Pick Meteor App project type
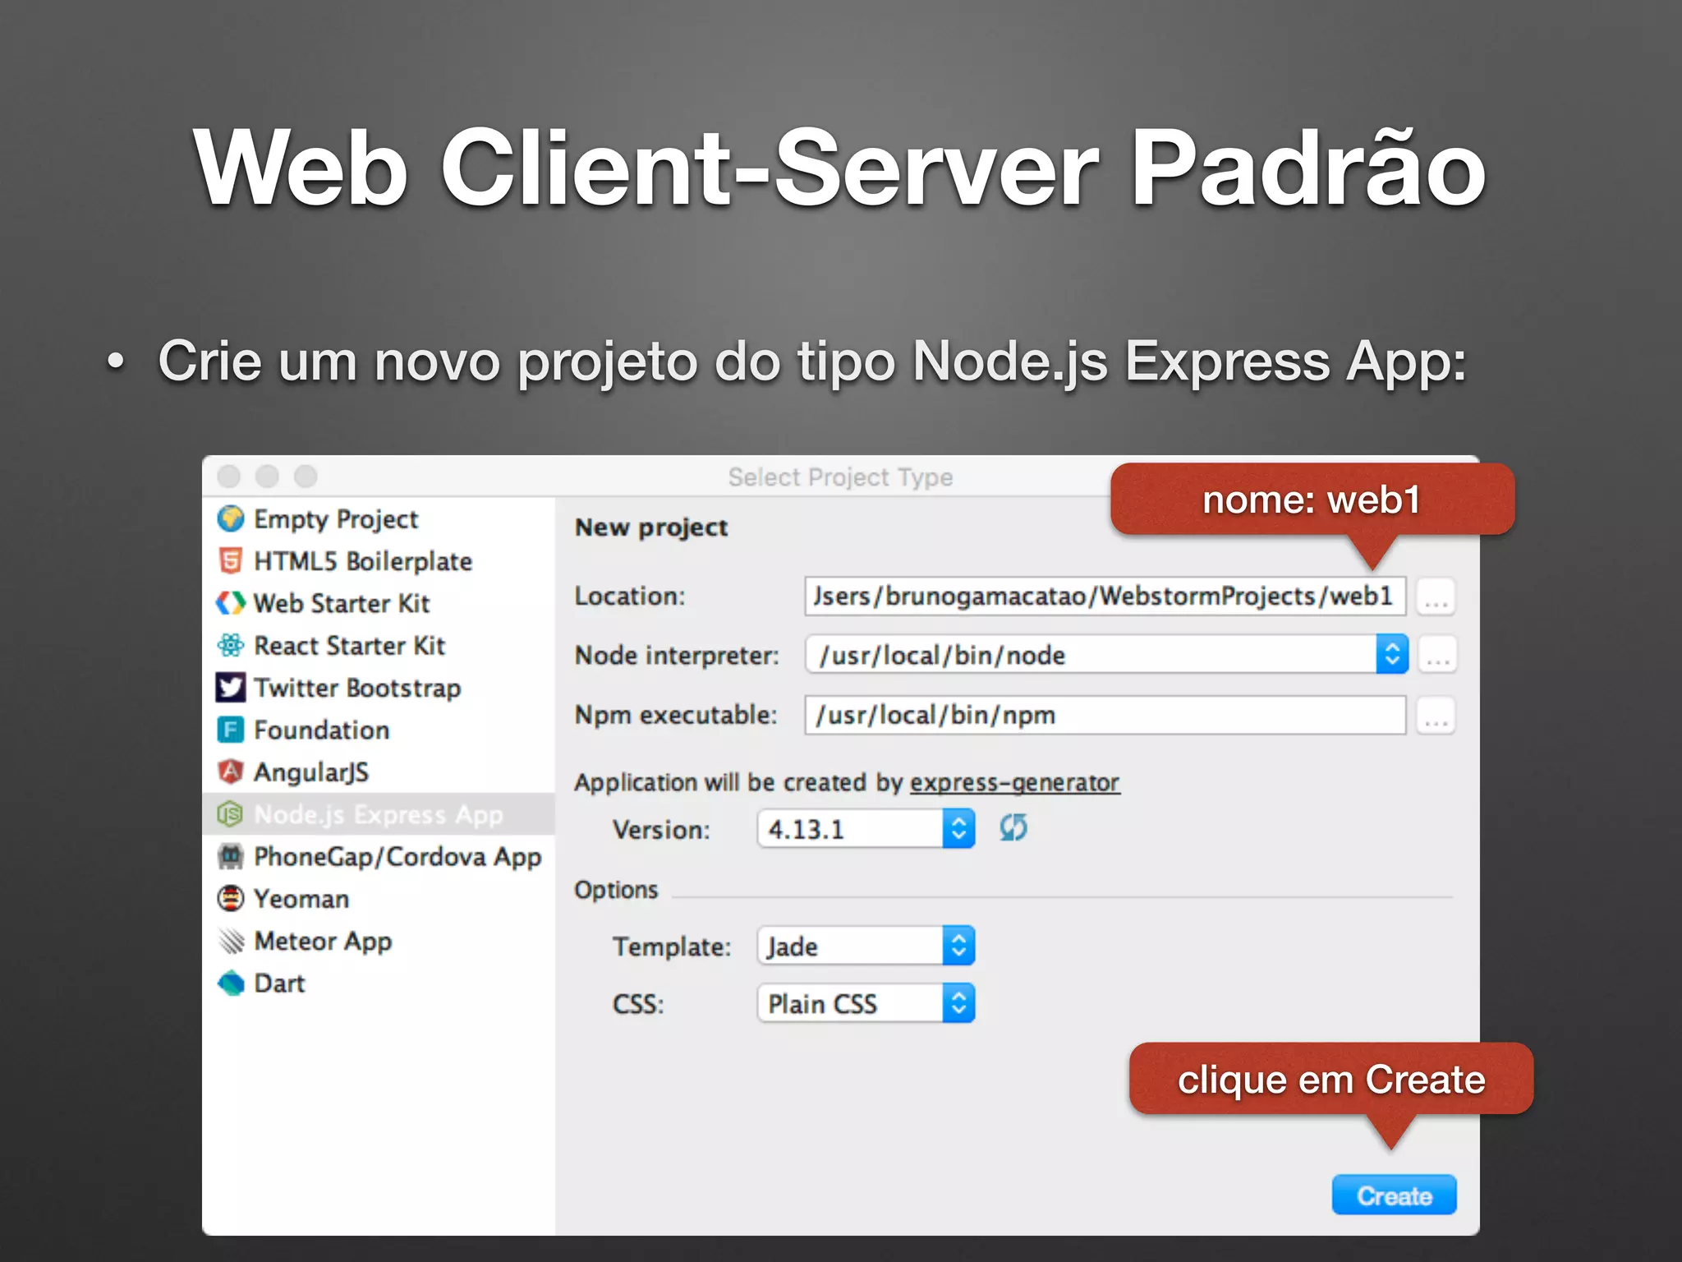Viewport: 1682px width, 1262px height. click(x=323, y=942)
